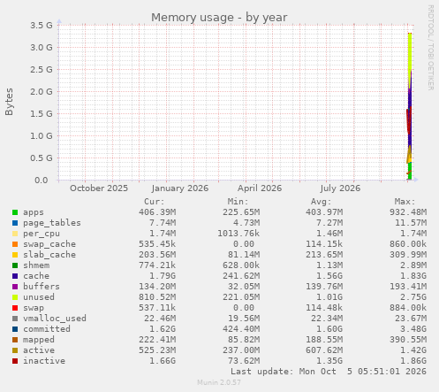Image resolution: width=439 pixels, height=392 pixels.
Task: Click the 'swap_cache' legend label
Action: (49, 244)
